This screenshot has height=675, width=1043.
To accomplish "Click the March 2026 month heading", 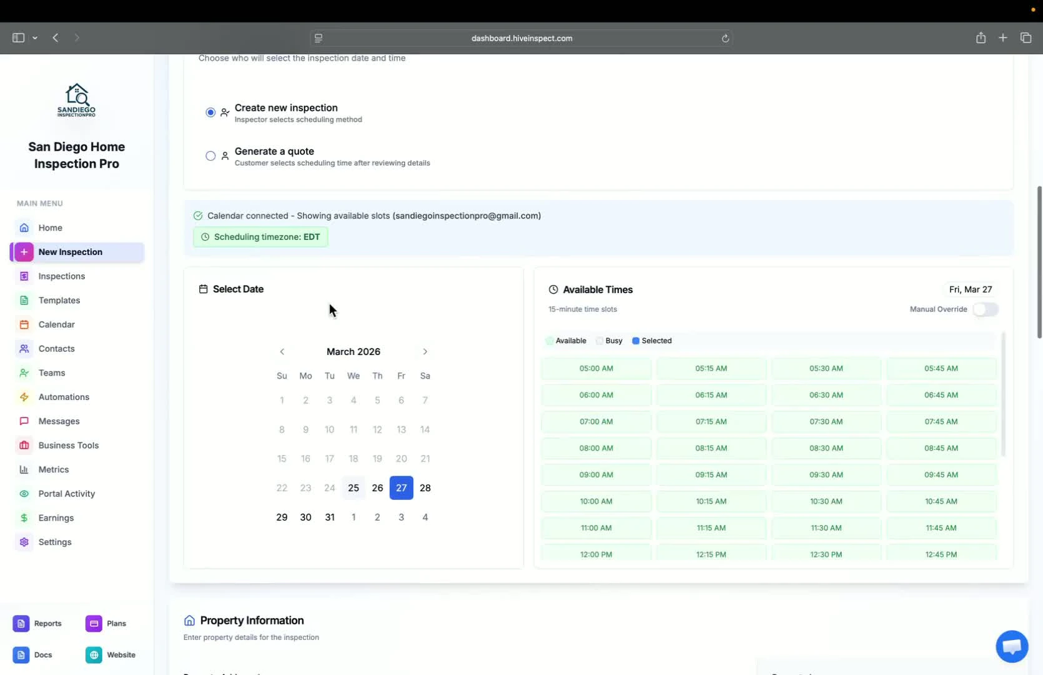I will pos(353,352).
